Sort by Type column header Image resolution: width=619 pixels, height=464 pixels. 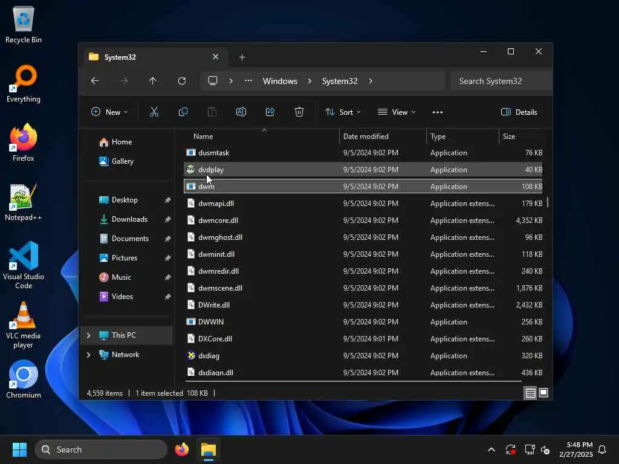(x=462, y=137)
